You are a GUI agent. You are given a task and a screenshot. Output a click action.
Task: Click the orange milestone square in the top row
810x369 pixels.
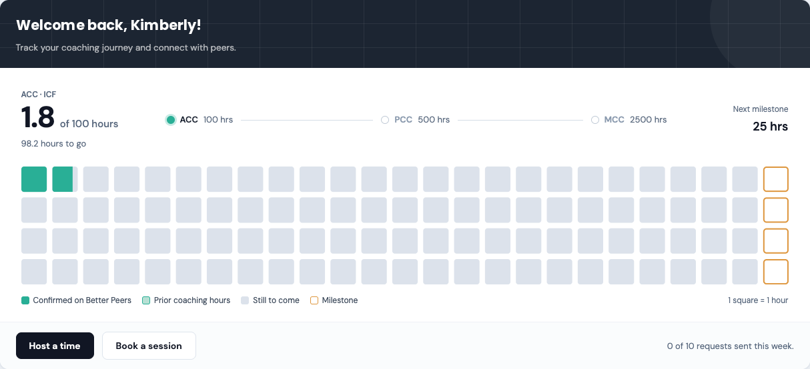pos(776,179)
